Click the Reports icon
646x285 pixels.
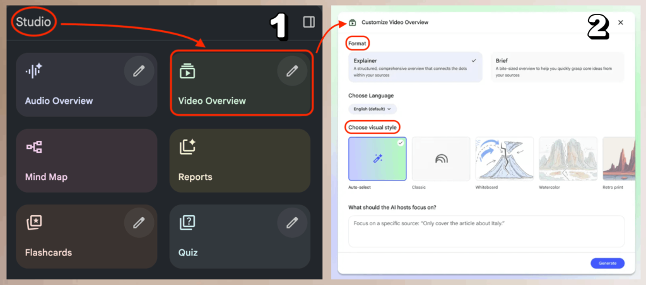[x=187, y=147]
